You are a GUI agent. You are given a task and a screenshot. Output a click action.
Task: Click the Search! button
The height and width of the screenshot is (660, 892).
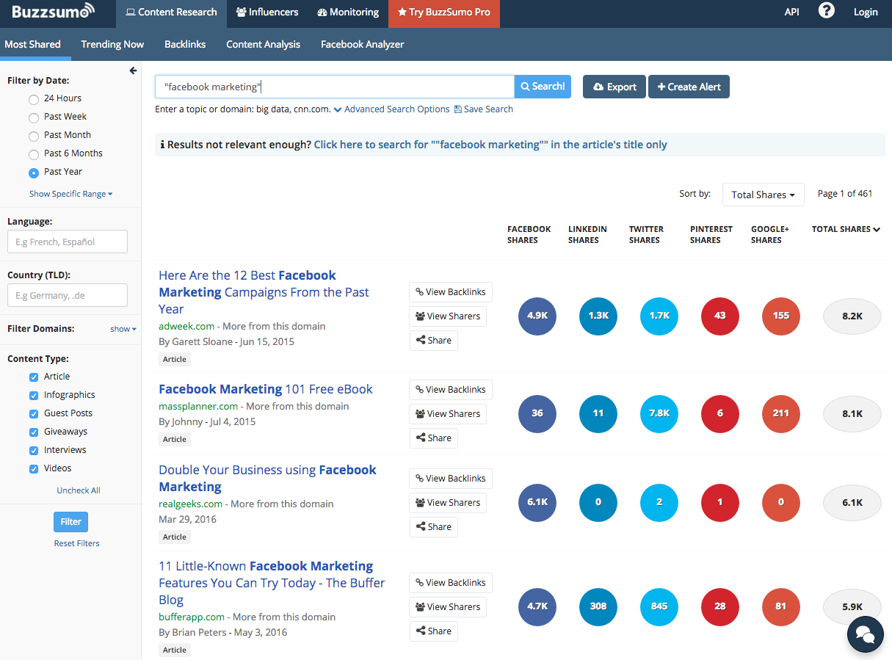click(x=543, y=87)
